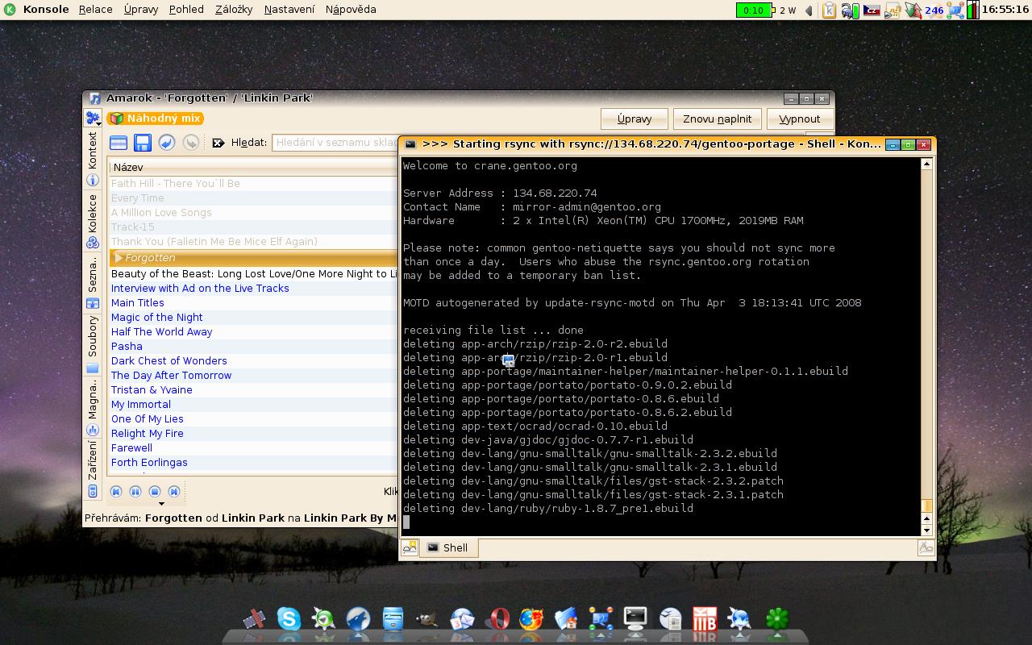1032x645 pixels.
Task: Select the track Dark Chest of Wonders
Action: pyautogui.click(x=253, y=361)
